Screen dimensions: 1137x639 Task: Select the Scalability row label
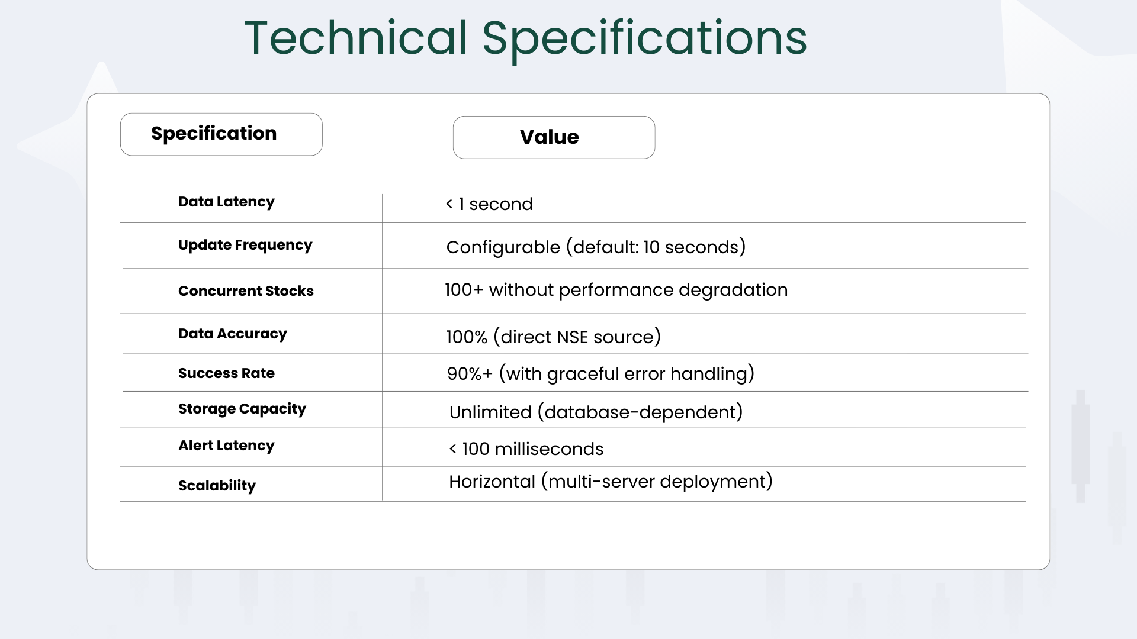[217, 486]
